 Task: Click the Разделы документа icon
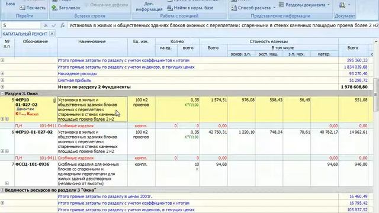click(x=281, y=5)
